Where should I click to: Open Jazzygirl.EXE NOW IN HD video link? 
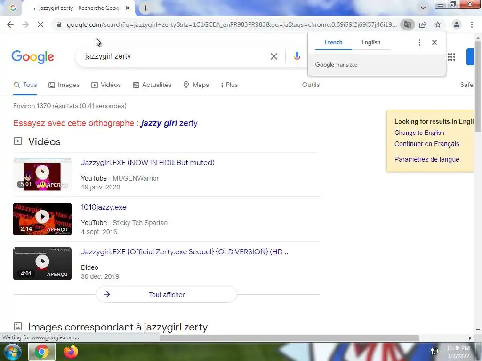click(x=147, y=162)
